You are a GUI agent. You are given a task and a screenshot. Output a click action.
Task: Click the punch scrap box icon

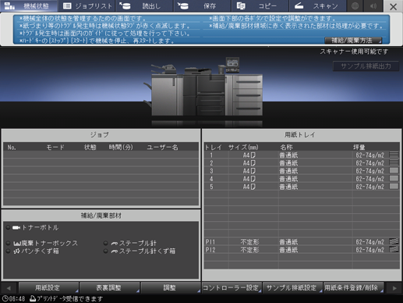[16, 251]
